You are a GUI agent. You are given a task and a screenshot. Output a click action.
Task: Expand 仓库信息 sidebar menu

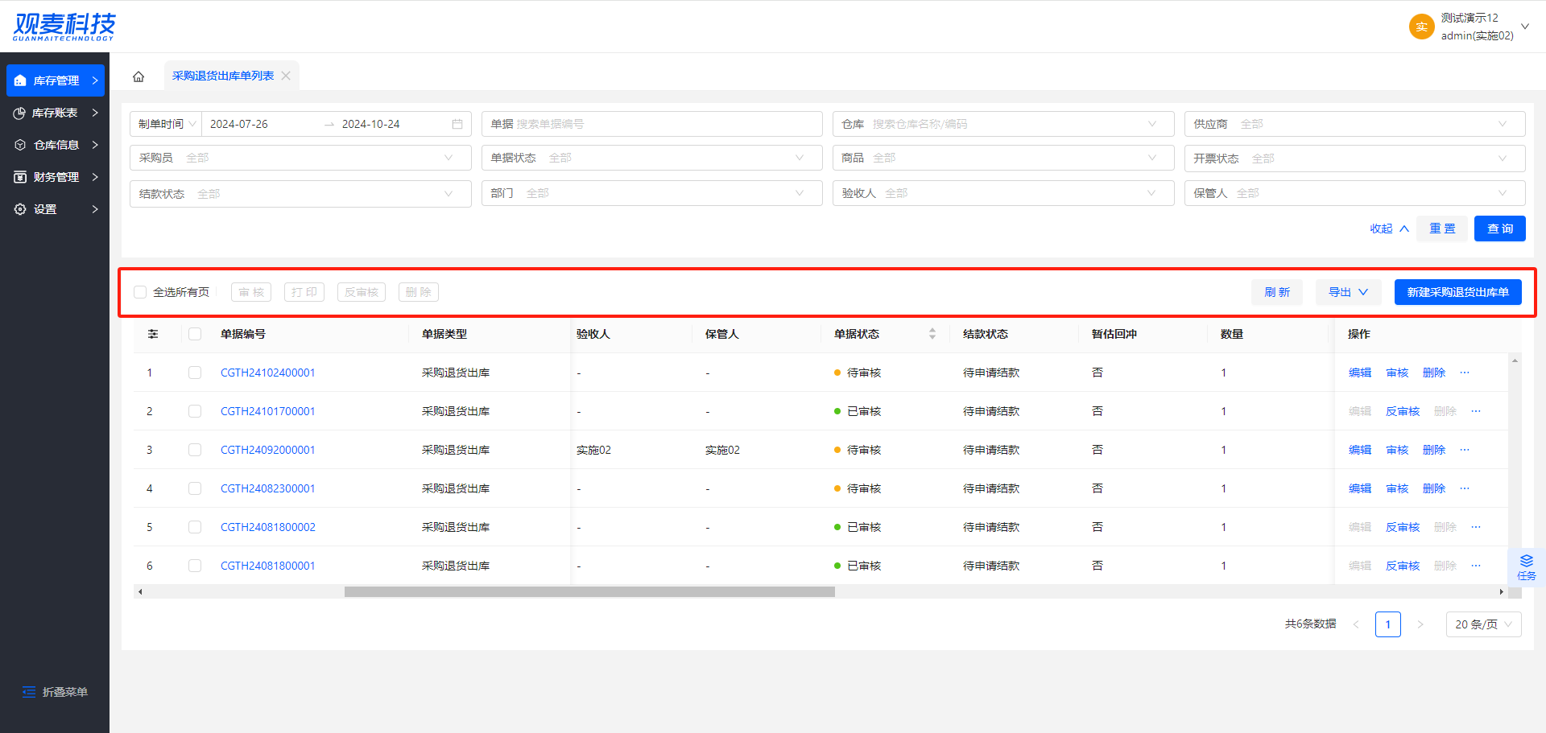[x=56, y=145]
